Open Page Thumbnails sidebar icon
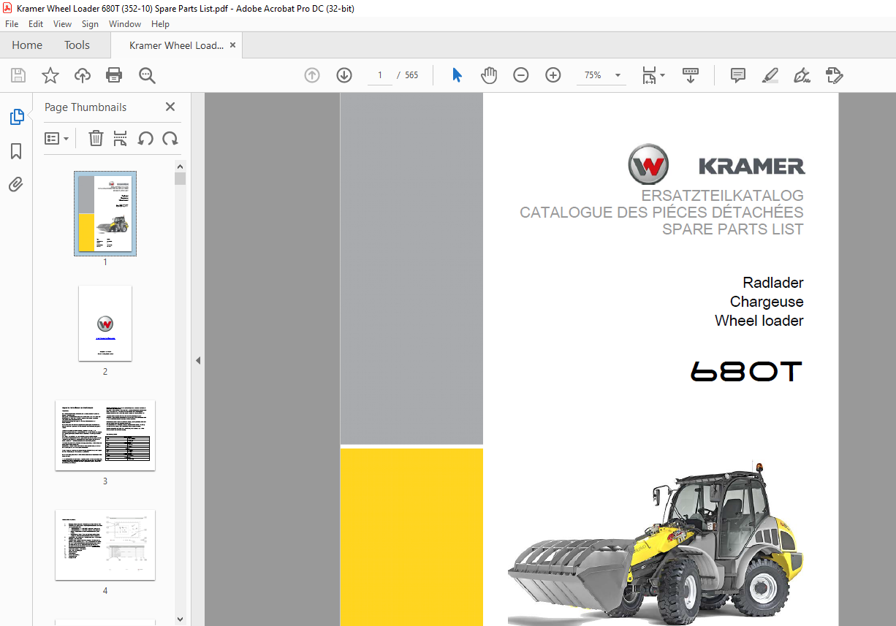 [x=16, y=117]
